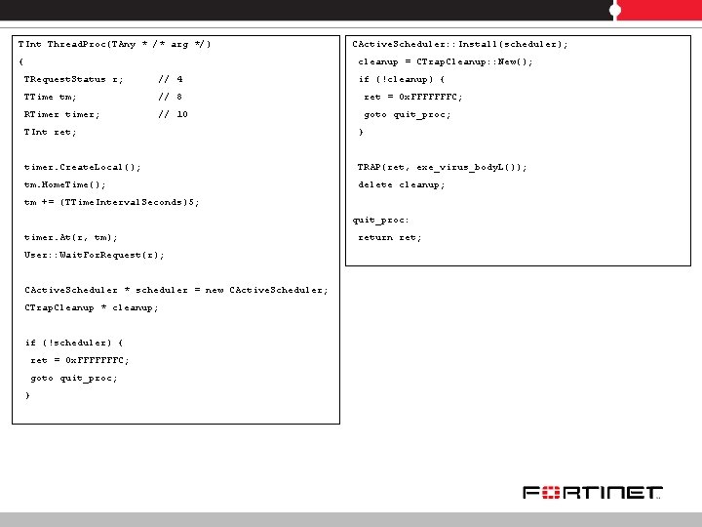Click the 'timer.At(r, tm);' line
The height and width of the screenshot is (527, 702).
(71, 237)
